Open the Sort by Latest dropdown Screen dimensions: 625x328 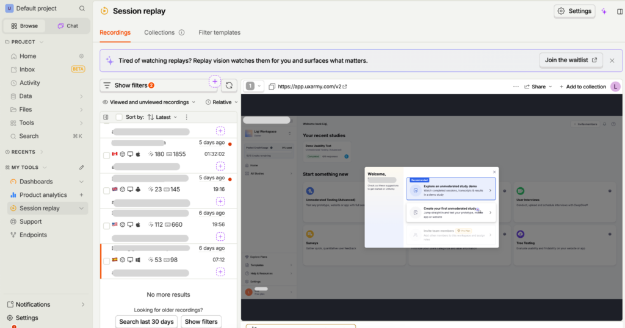pyautogui.click(x=162, y=117)
